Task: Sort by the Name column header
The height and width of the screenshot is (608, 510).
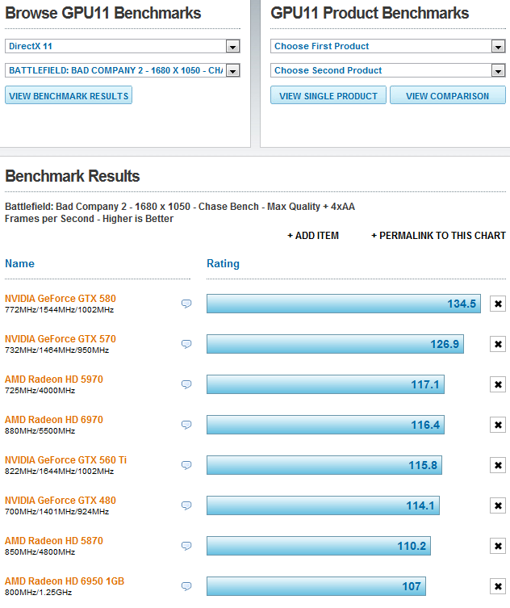Action: click(19, 264)
